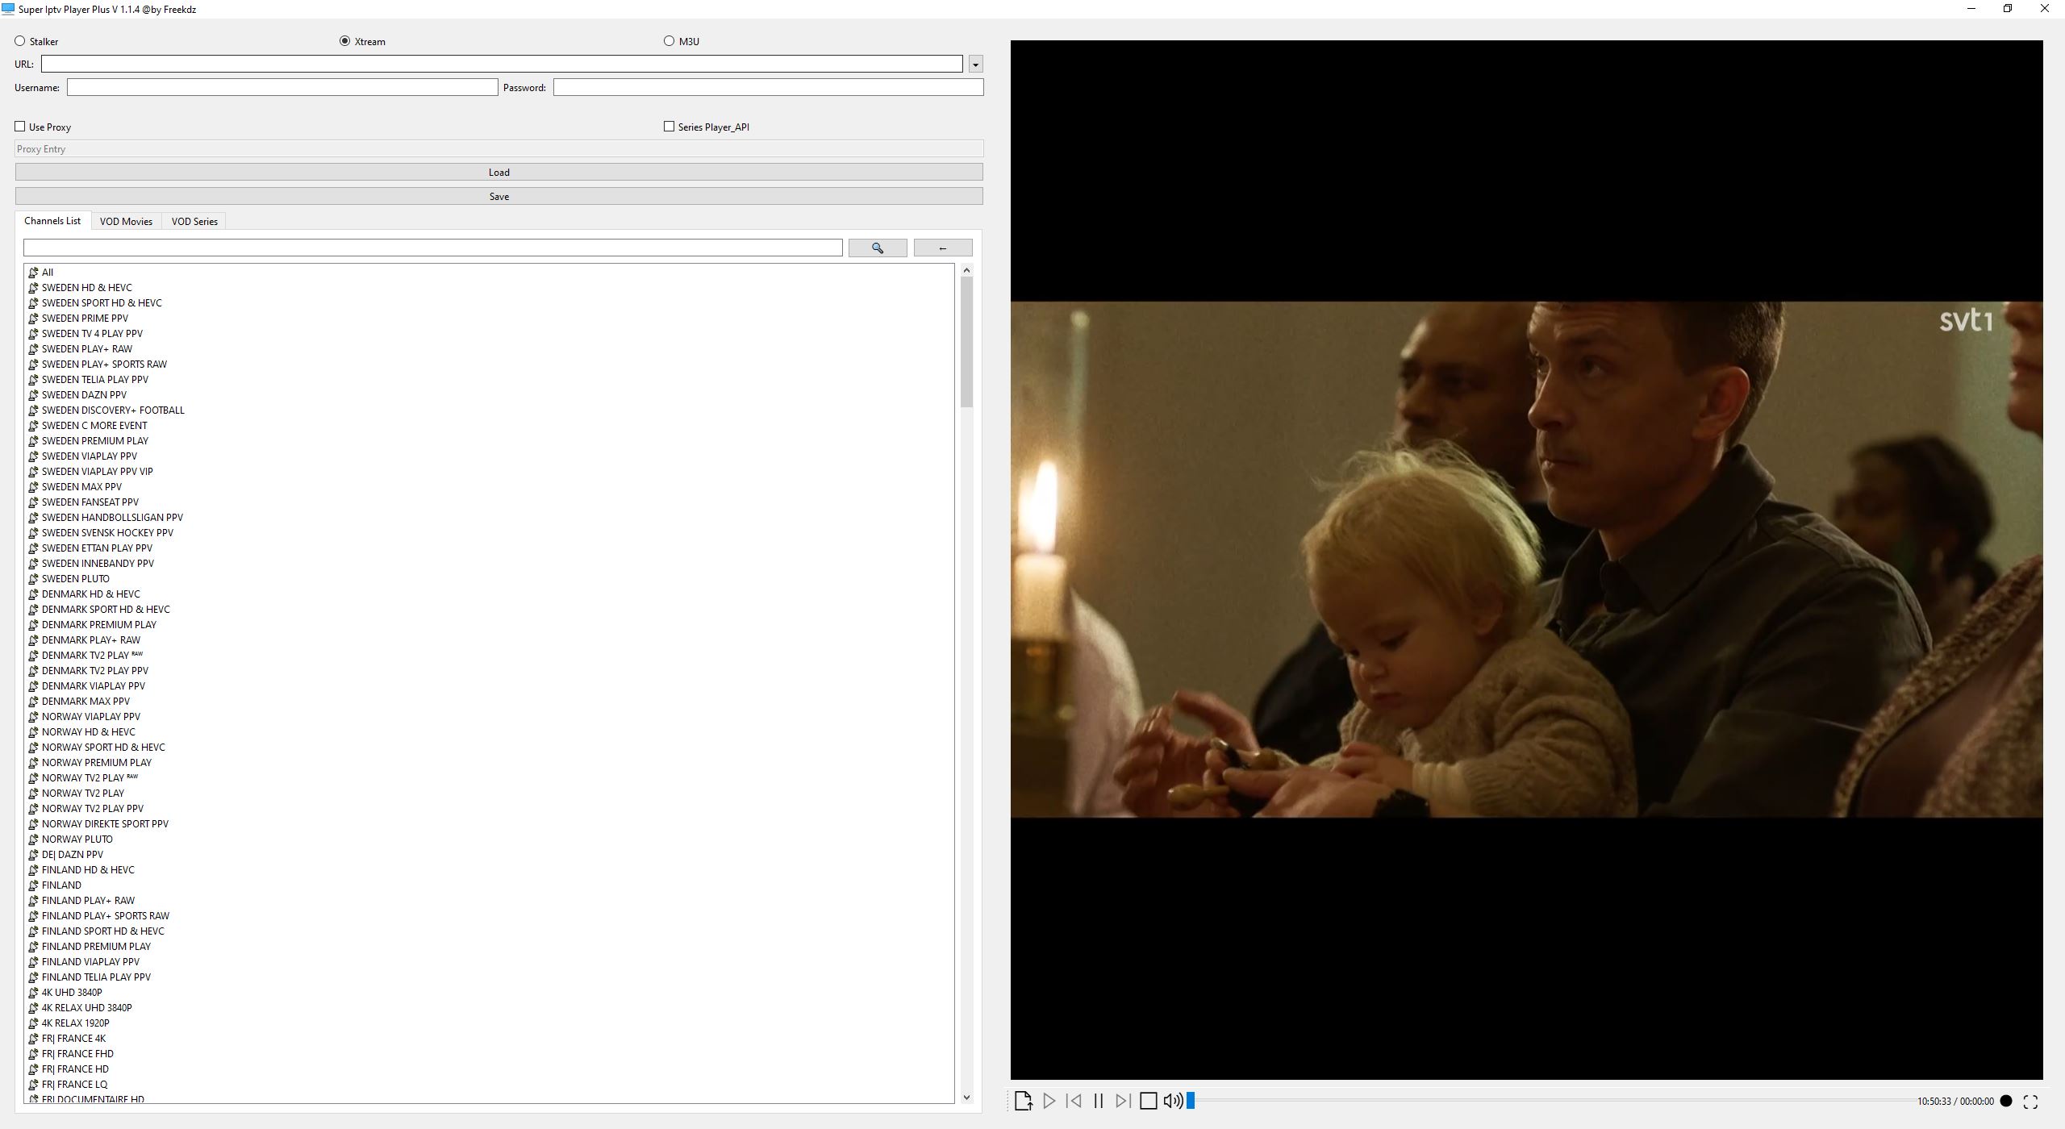Click the magnifier search button
This screenshot has height=1129, width=2065.
point(878,248)
